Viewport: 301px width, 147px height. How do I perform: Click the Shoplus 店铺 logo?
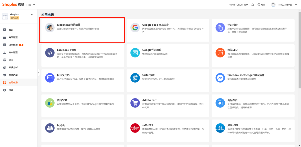(13, 5)
